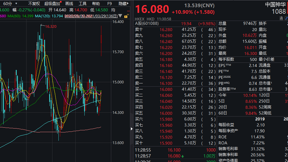Open the 工具 tools menu

83,4
